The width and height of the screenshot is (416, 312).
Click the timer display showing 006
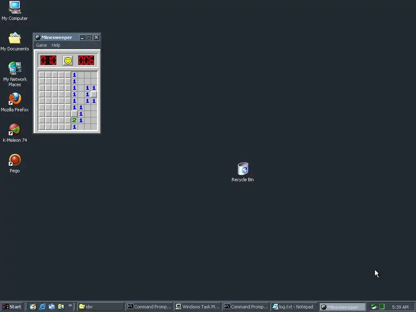tap(86, 61)
